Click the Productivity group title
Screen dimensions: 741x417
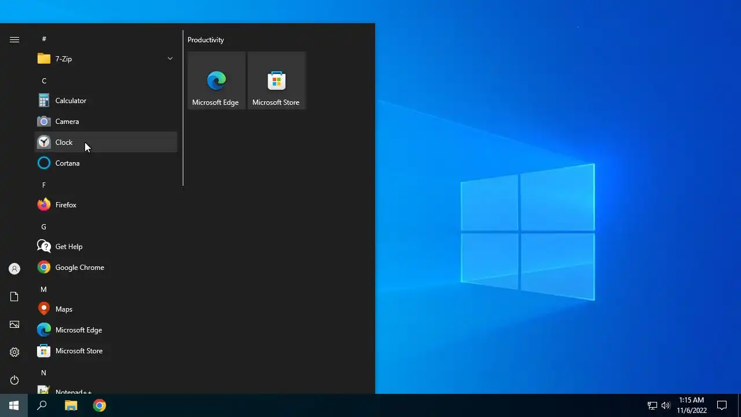pos(206,40)
